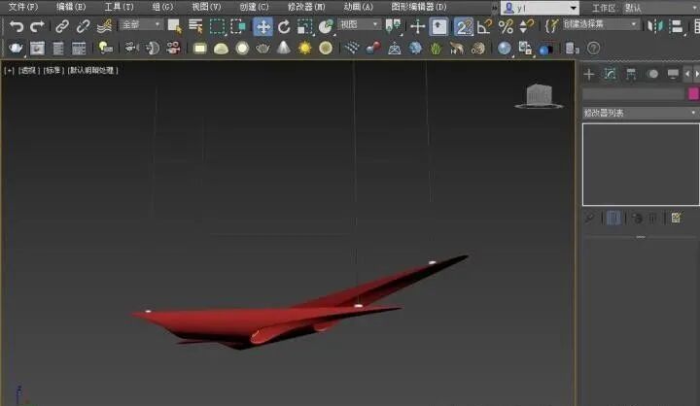
Task: Choose the Select Object tool
Action: pos(174,27)
